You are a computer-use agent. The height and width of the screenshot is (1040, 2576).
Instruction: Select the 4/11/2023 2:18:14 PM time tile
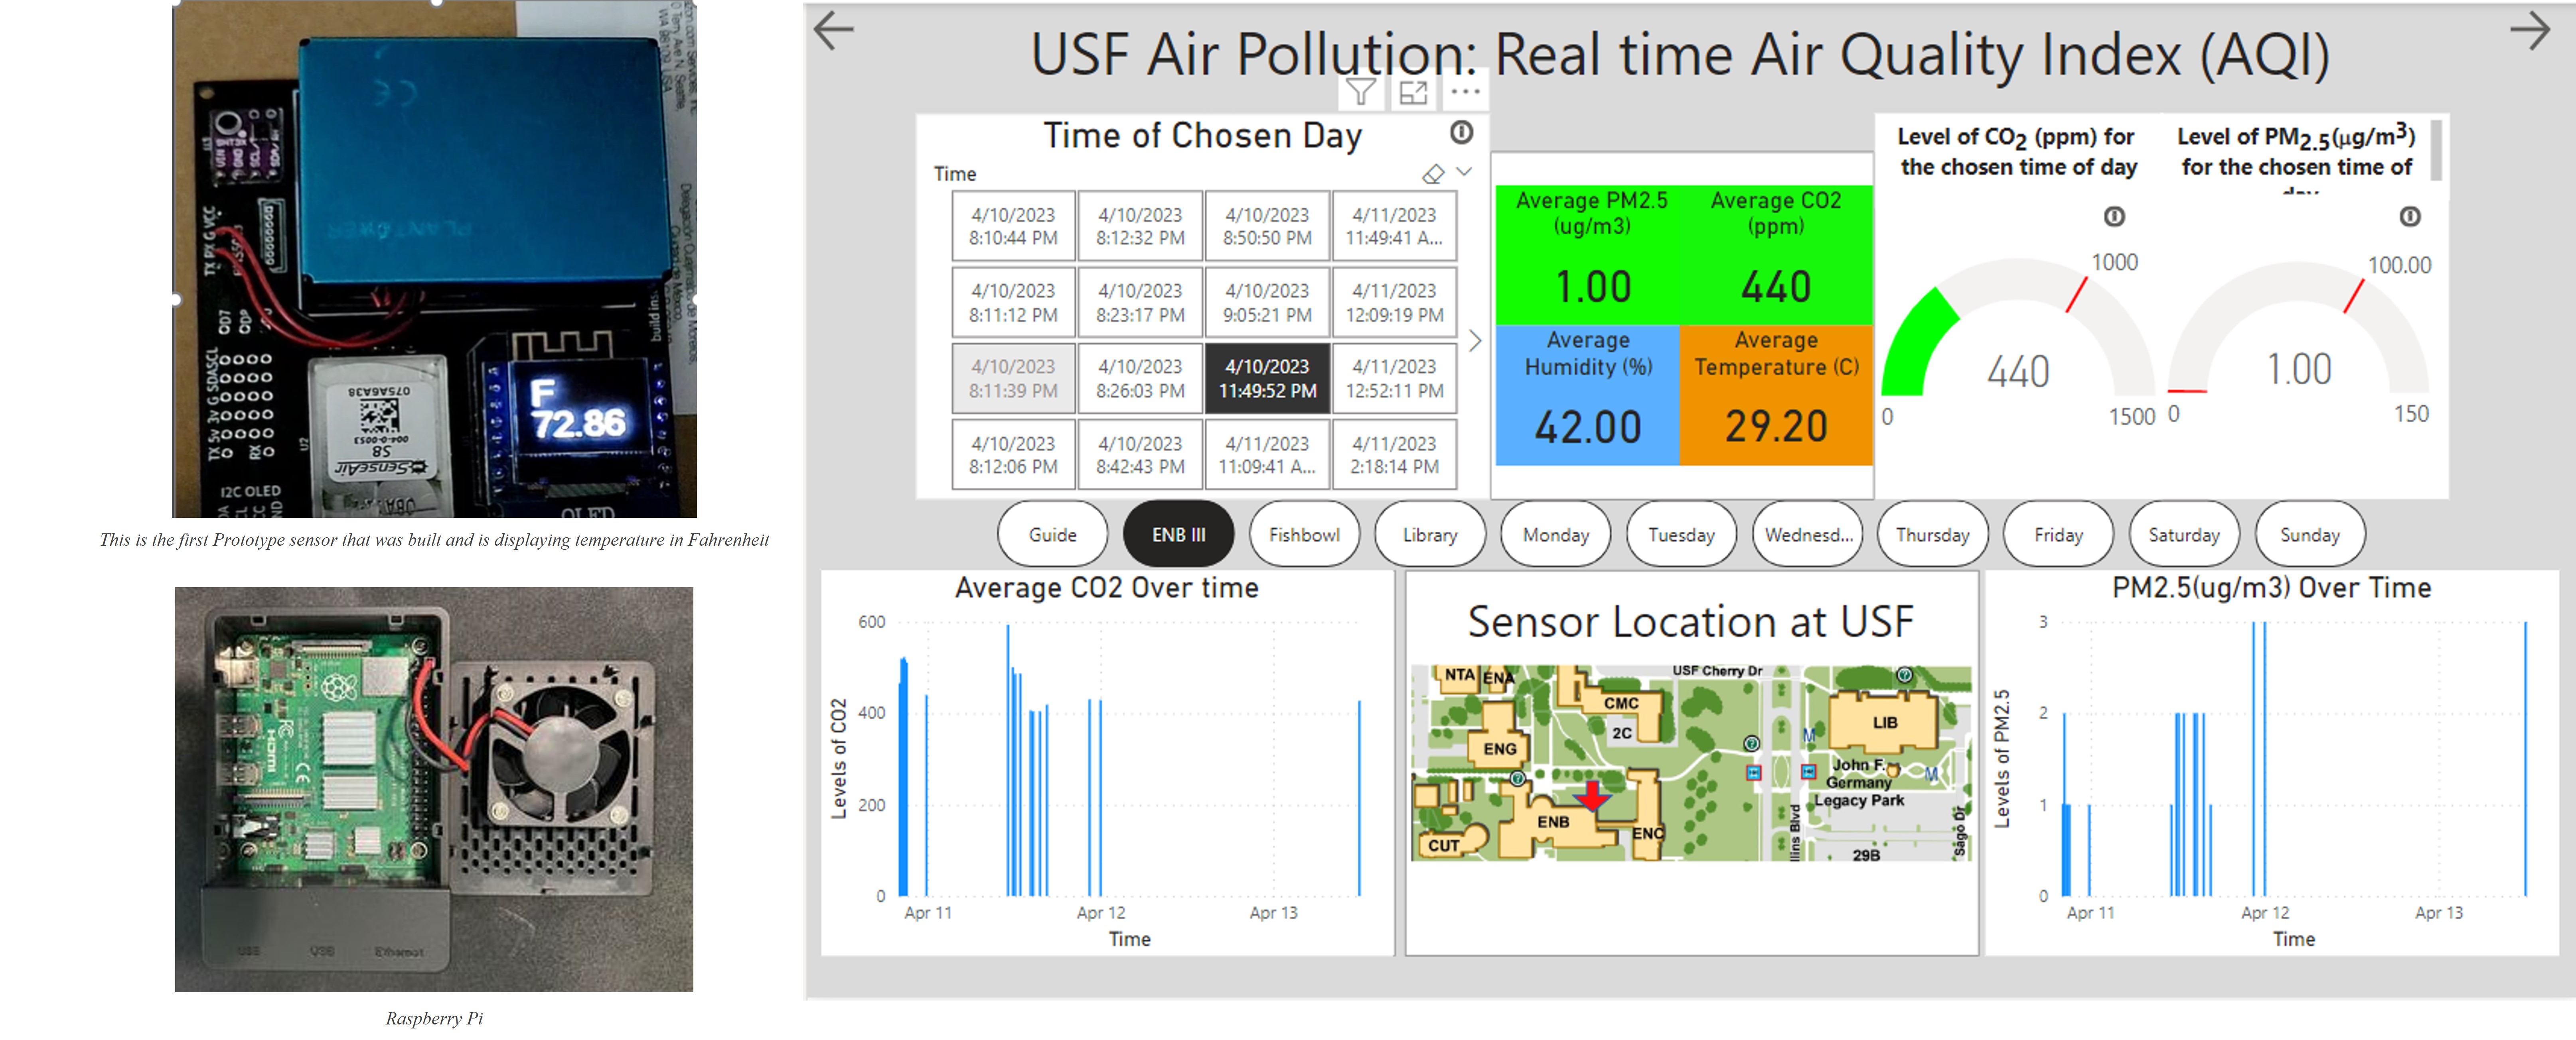click(1394, 454)
